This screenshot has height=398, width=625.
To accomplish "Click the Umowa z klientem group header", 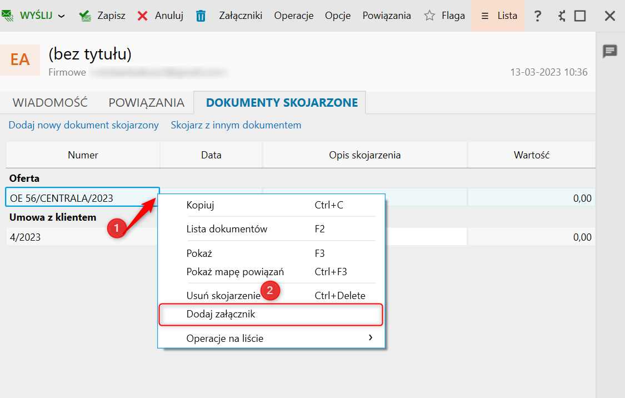I will tap(53, 217).
